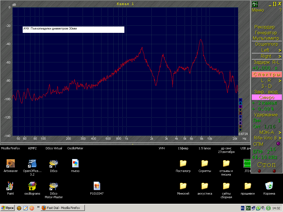The width and height of the screenshot is (283, 212).
Task: Switch to Fast Dial Firefox taskbar window
Action: tap(63, 208)
